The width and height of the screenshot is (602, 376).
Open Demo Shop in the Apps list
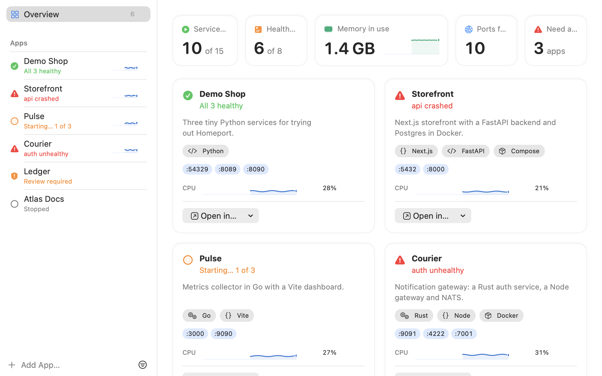78,66
